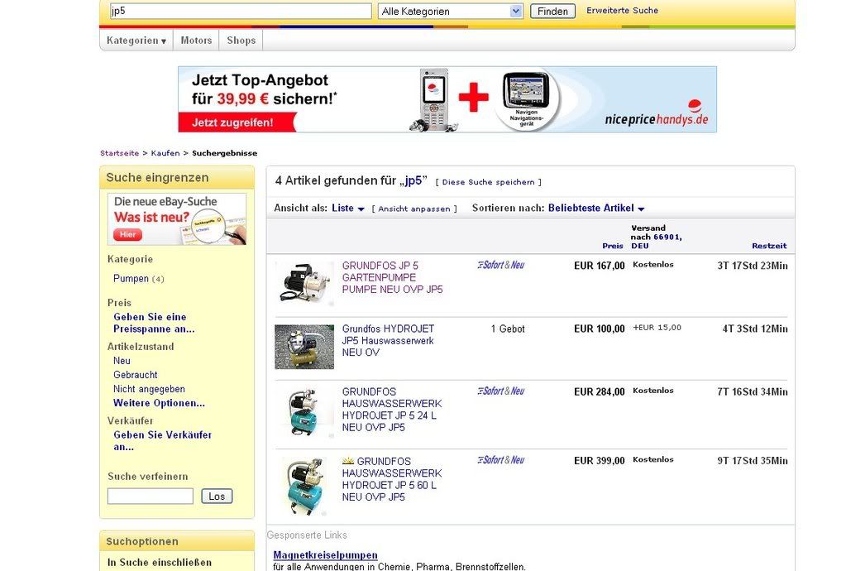Screen dimensions: 846x571
Task: Click the jp5 keyword in results heading
Action: tap(413, 180)
